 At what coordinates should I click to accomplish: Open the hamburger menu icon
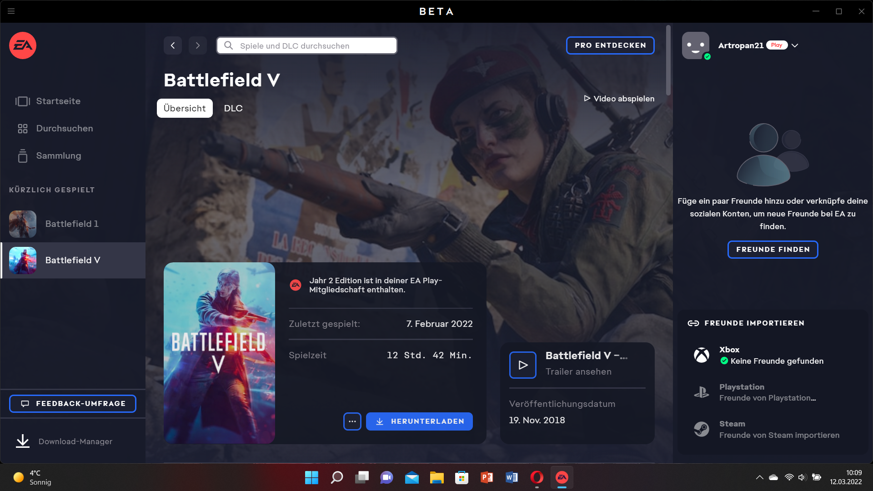point(11,11)
